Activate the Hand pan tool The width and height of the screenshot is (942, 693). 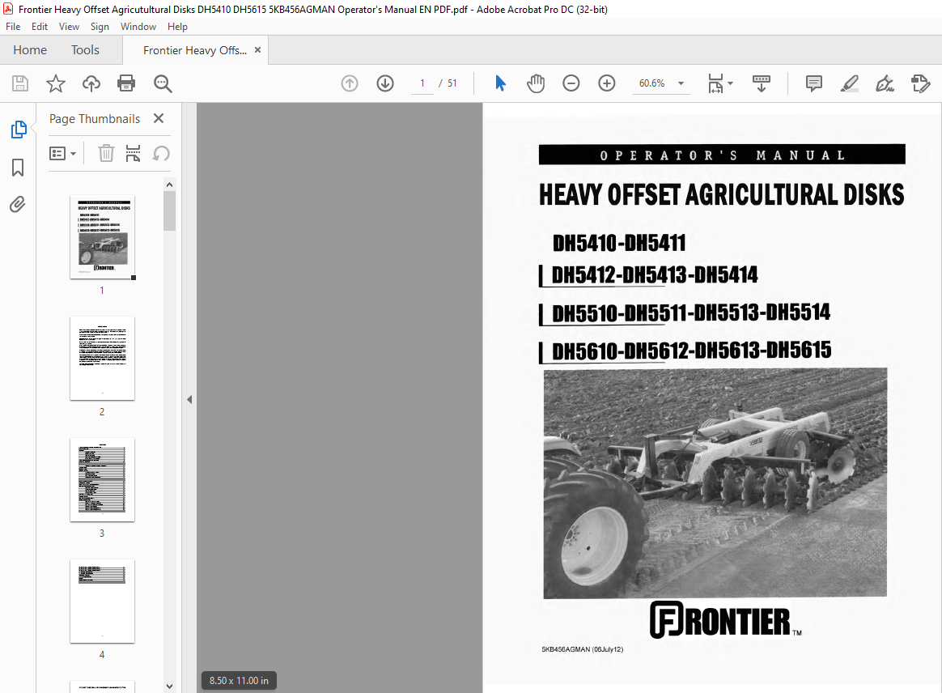point(535,83)
